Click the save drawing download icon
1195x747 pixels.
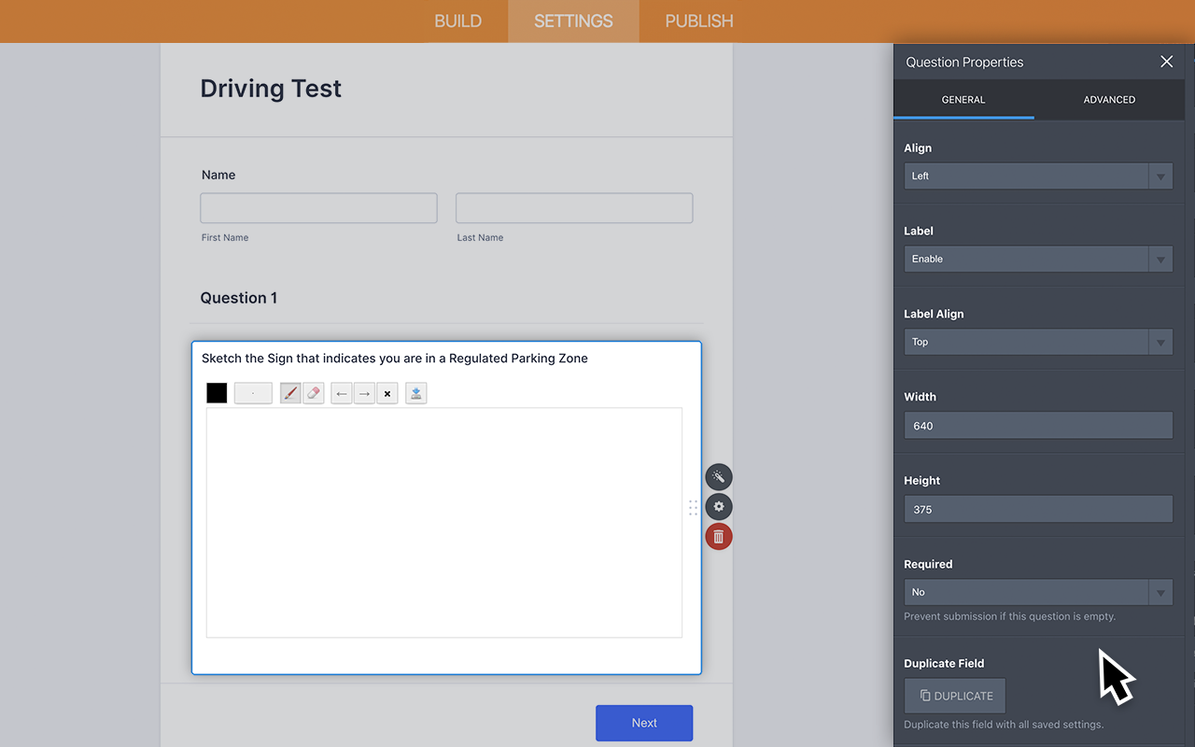[x=416, y=393]
